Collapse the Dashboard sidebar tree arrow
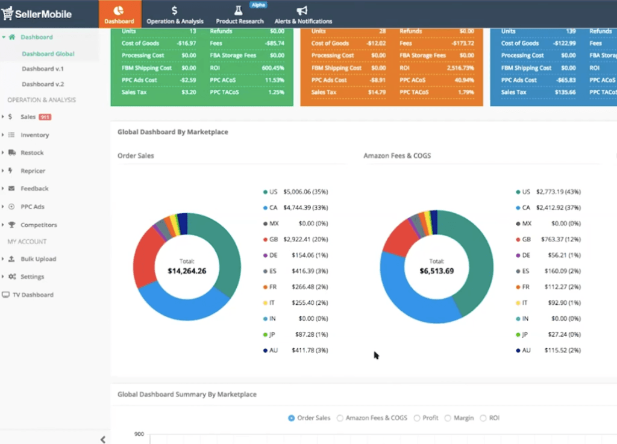The image size is (617, 444). 4,37
